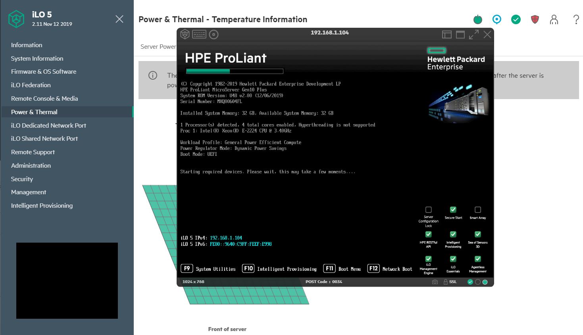Screen dimensions: 583x335
Task: Click the Power & Thermal page title
Action: pyautogui.click(x=223, y=19)
